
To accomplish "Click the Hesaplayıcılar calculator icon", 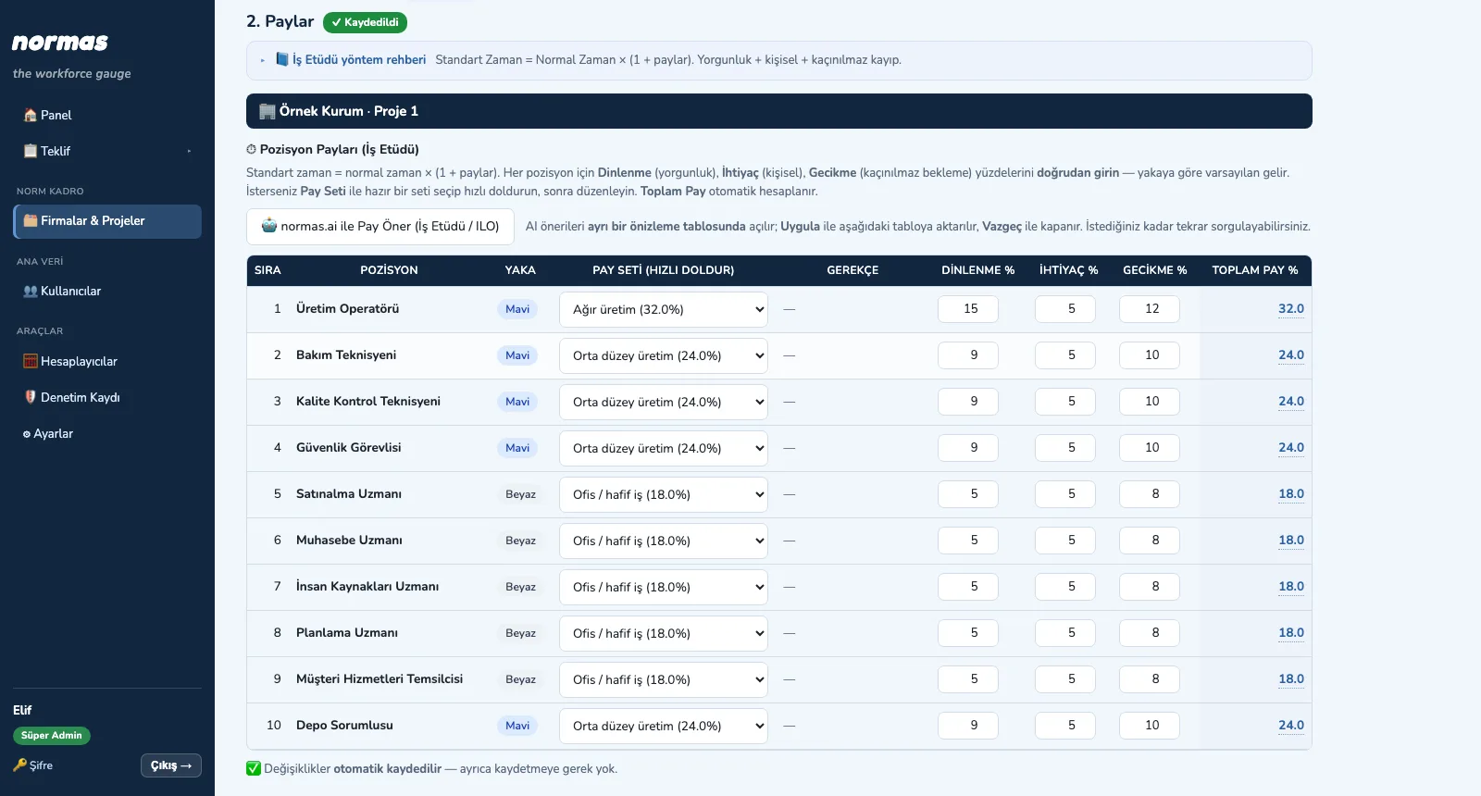I will tap(31, 362).
